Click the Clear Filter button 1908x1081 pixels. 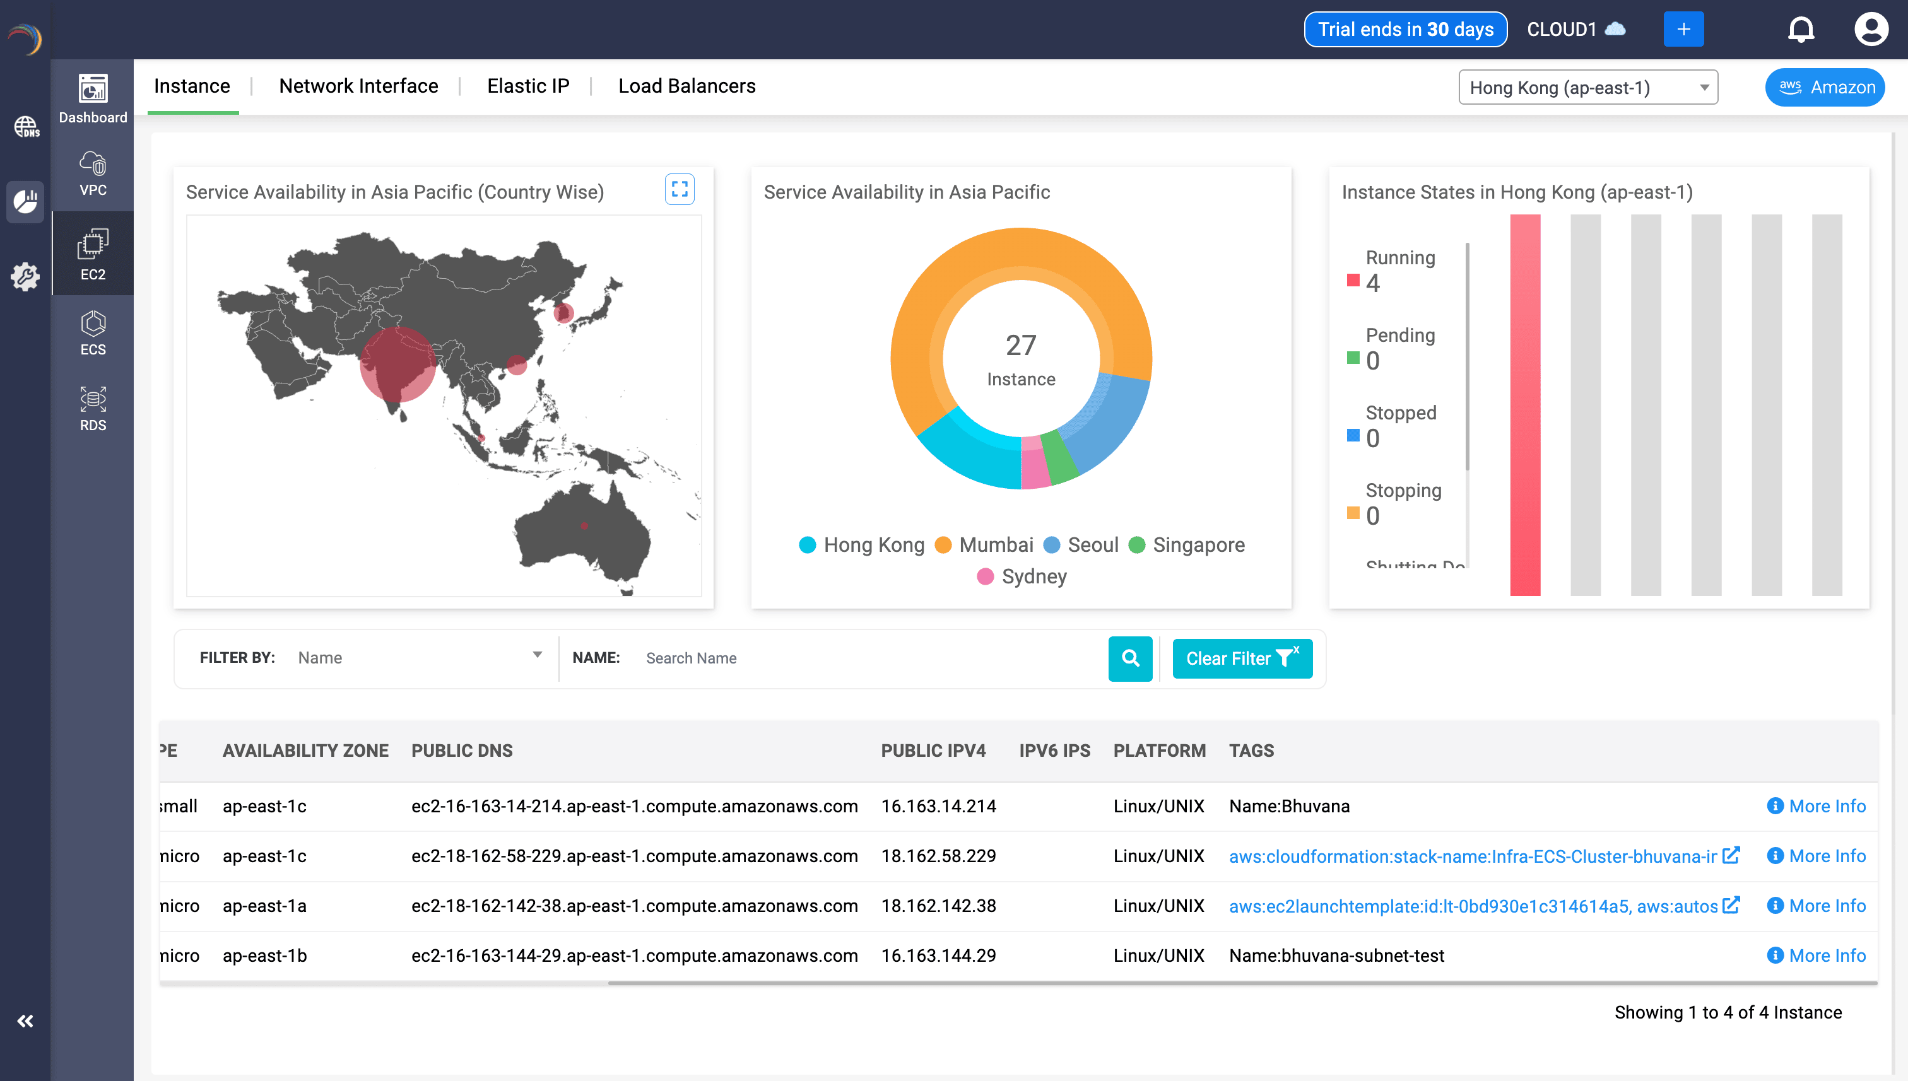point(1242,658)
